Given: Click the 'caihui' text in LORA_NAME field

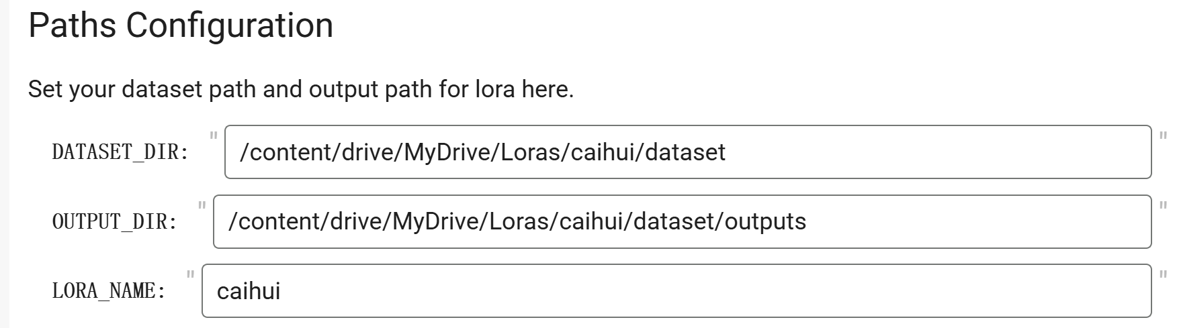Looking at the screenshot, I should [249, 291].
